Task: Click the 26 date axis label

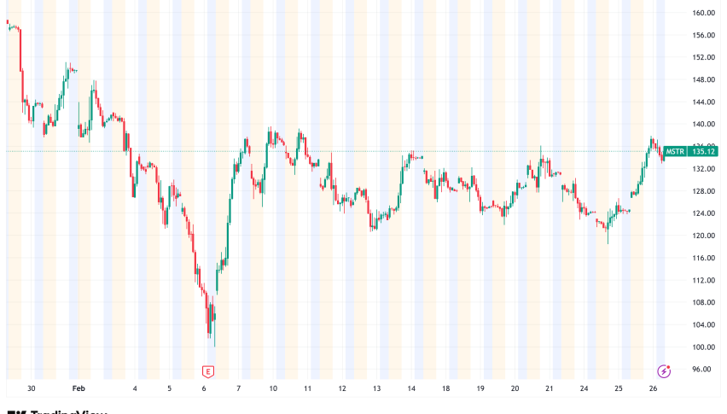Action: [x=653, y=388]
